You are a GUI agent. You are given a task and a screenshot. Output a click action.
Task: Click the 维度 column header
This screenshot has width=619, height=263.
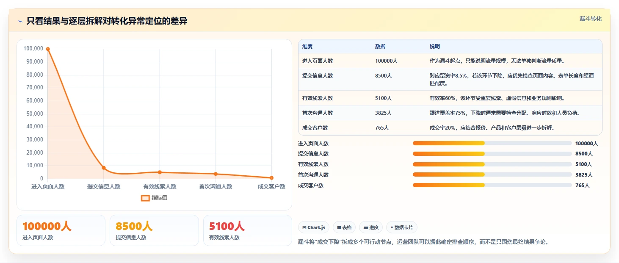tap(307, 47)
